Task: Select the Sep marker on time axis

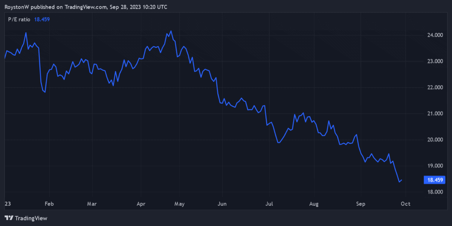Action: coord(361,204)
